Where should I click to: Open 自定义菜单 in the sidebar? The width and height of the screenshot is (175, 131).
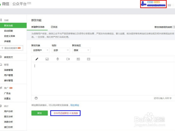pyautogui.click(x=9, y=36)
